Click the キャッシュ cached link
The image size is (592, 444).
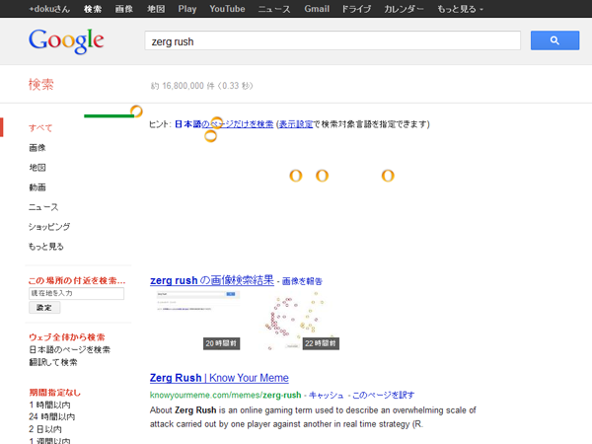(x=327, y=395)
